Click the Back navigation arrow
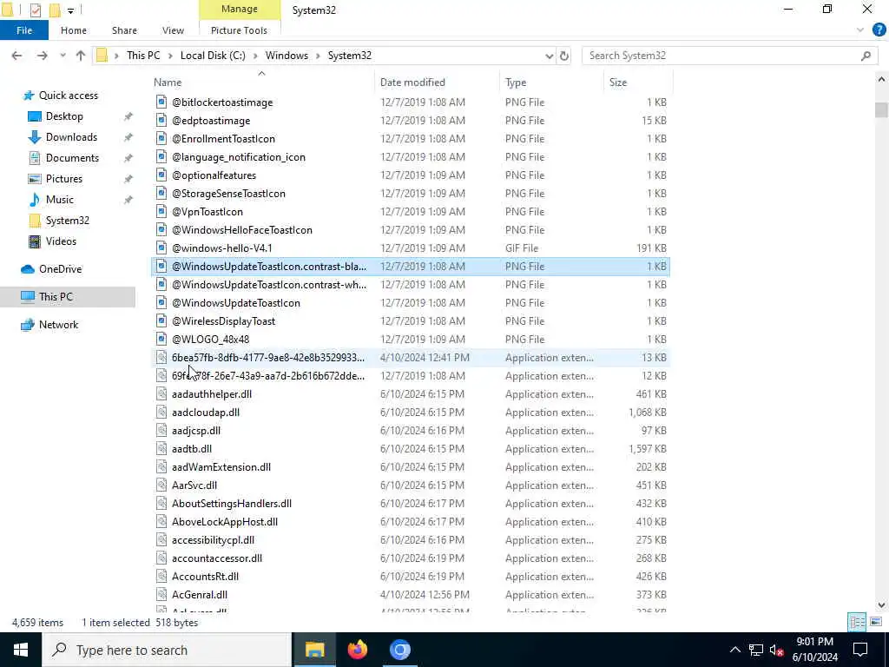The width and height of the screenshot is (889, 667). (x=16, y=56)
